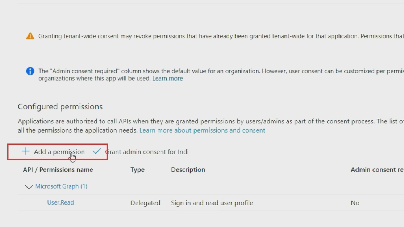Image resolution: width=404 pixels, height=227 pixels.
Task: Click the No admin consent value
Action: click(355, 203)
